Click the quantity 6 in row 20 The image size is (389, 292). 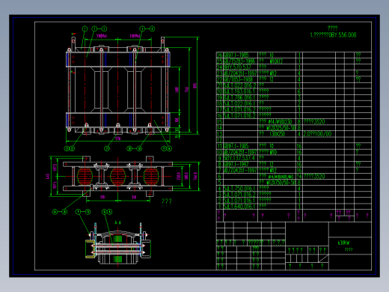[x=299, y=91]
